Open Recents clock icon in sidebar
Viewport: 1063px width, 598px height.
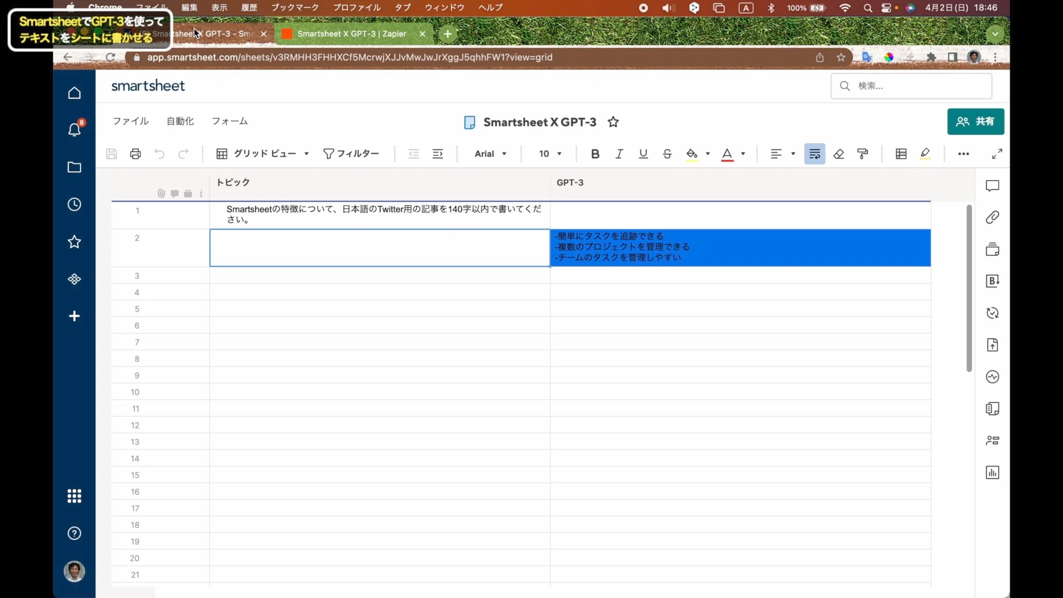click(74, 205)
